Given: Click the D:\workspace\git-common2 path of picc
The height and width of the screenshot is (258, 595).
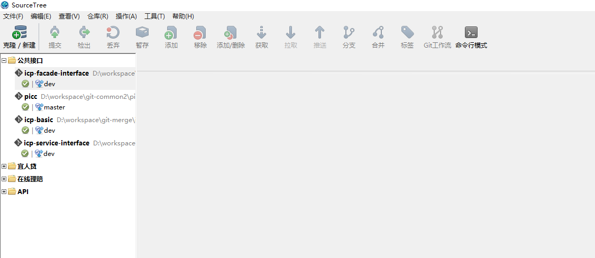Looking at the screenshot, I should [x=88, y=97].
